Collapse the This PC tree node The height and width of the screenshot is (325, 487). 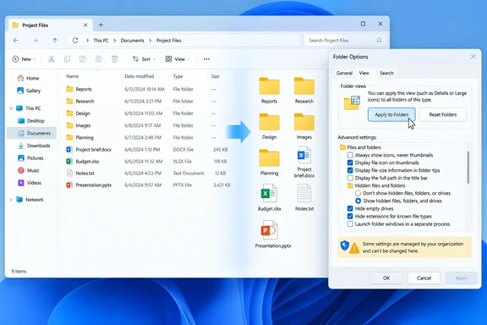pyautogui.click(x=11, y=108)
